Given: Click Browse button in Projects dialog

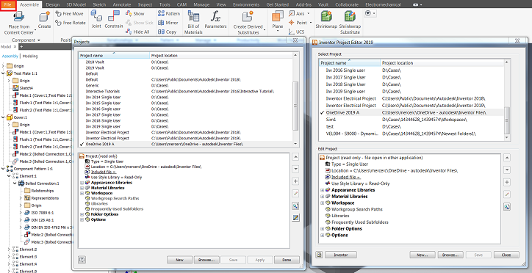Looking at the screenshot, I should click(x=206, y=260).
